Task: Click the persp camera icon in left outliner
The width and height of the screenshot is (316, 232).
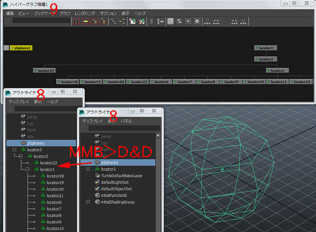Action: tap(23, 116)
